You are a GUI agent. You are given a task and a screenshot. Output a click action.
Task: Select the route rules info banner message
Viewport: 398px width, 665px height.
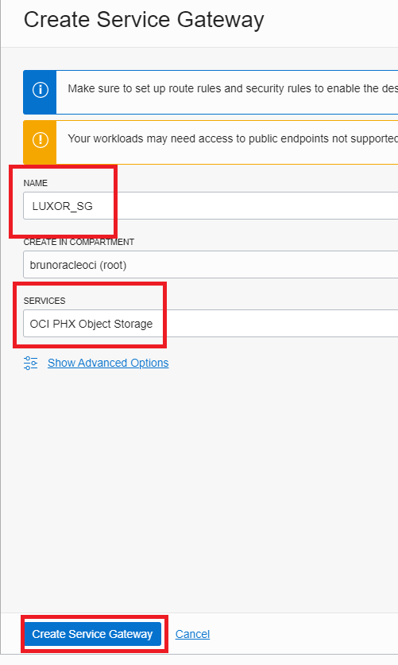(233, 88)
